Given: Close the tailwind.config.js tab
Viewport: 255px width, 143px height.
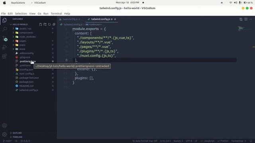Looking at the screenshot, I should (x=115, y=19).
